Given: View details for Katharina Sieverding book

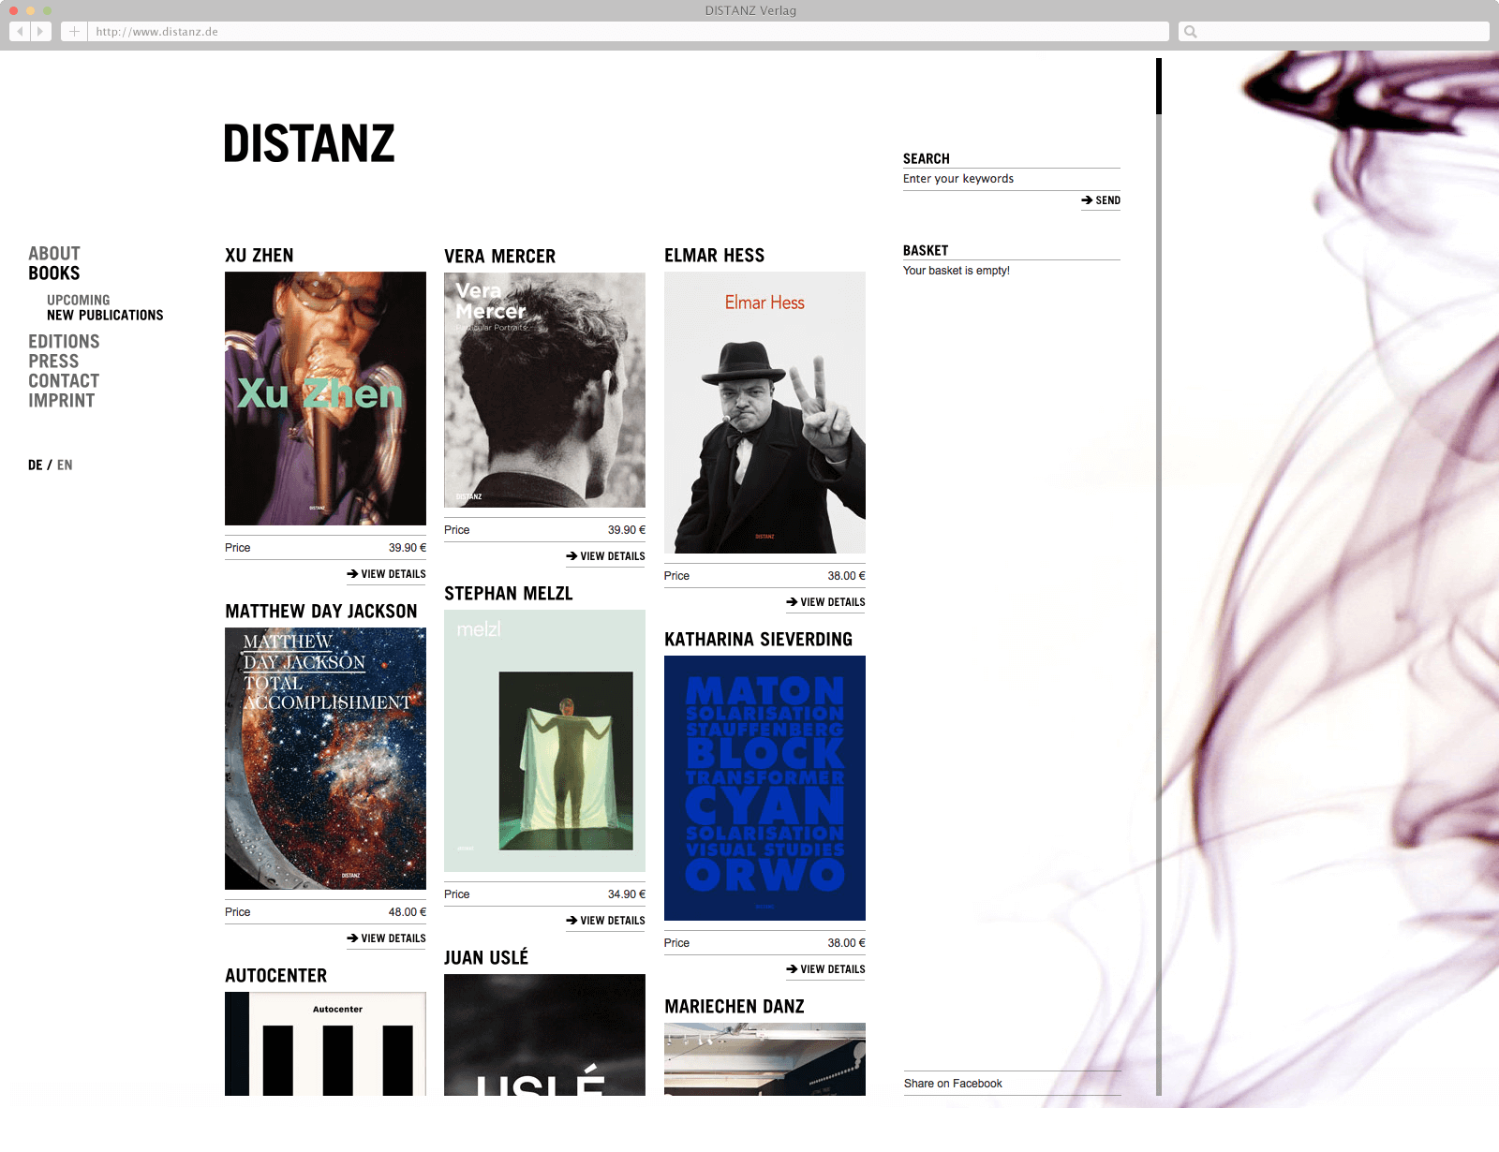Looking at the screenshot, I should pyautogui.click(x=825, y=969).
